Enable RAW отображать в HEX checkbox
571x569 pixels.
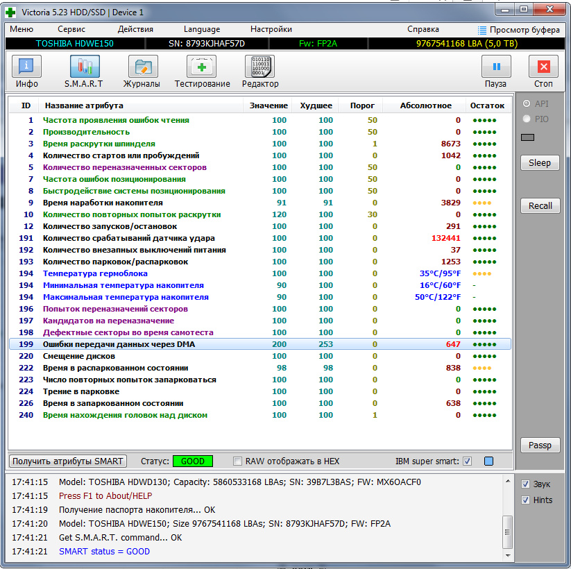238,461
